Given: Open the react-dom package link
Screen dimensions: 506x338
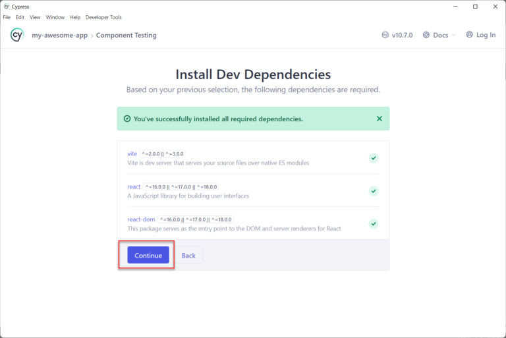Looking at the screenshot, I should click(141, 219).
